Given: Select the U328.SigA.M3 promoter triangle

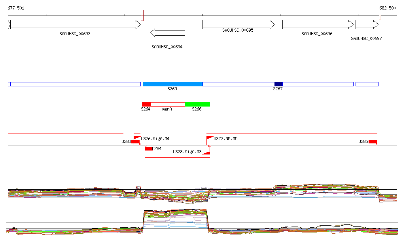Looking at the screenshot, I should point(206,152).
